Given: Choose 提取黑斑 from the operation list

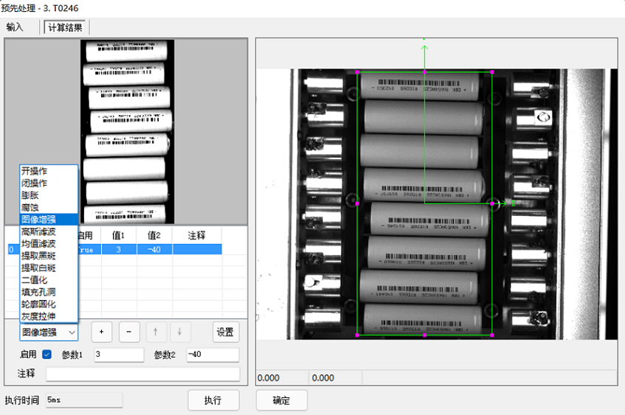Looking at the screenshot, I should click(49, 256).
